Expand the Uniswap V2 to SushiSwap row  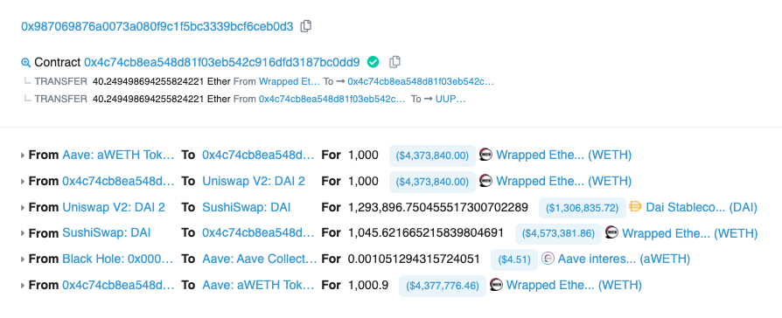[23, 207]
